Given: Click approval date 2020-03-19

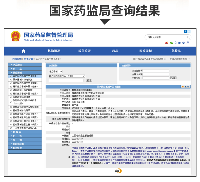Looking at the screenshot, I should click(x=77, y=139).
